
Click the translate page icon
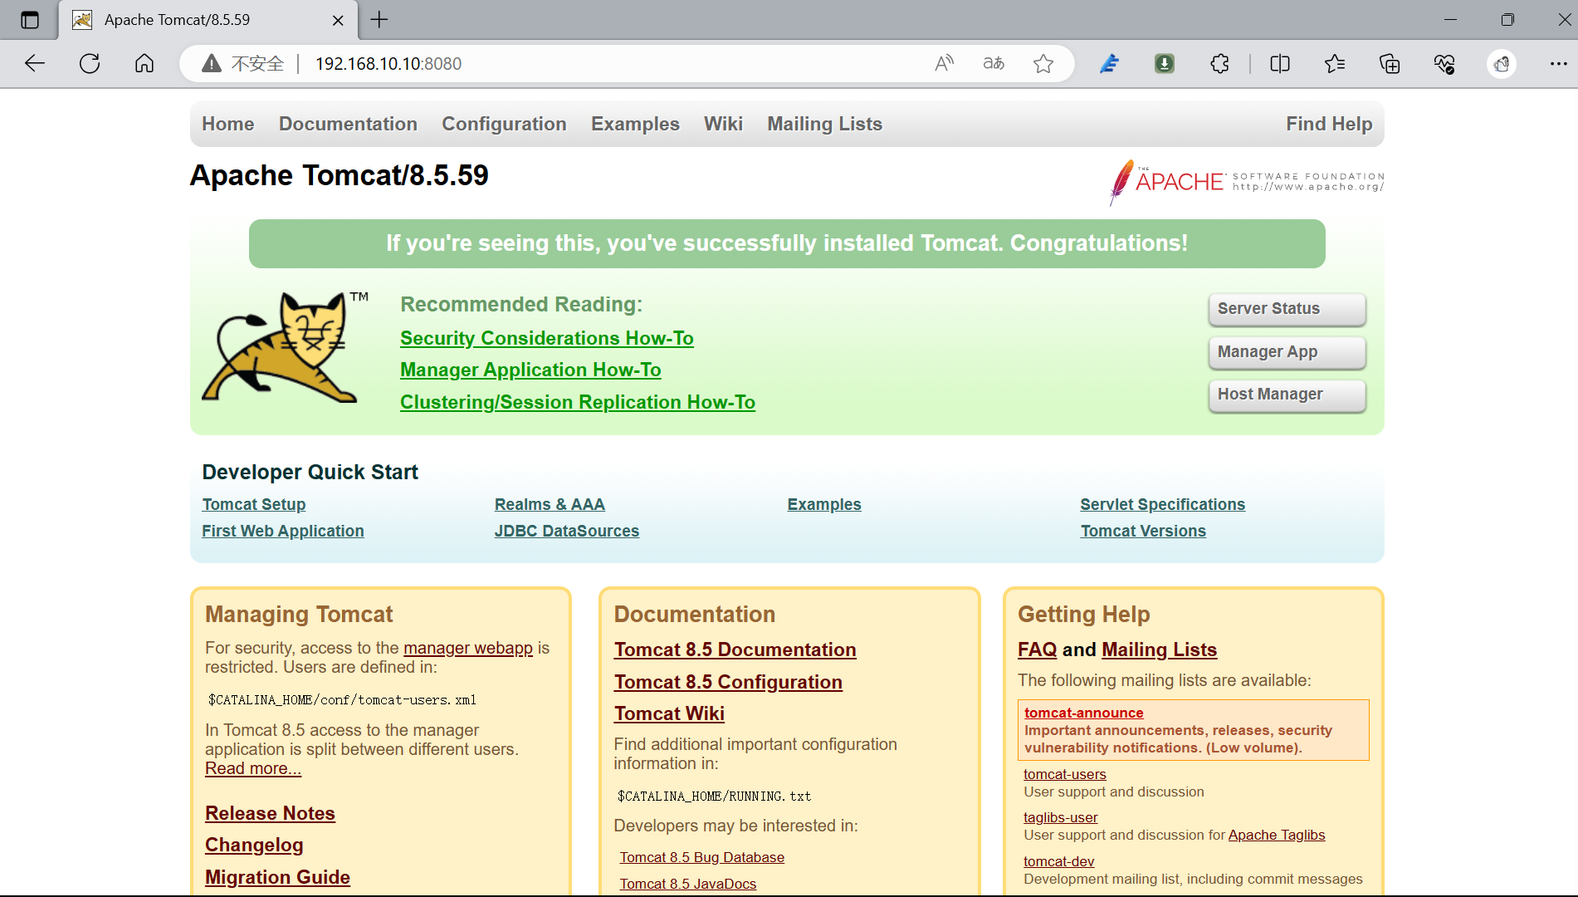pos(994,63)
